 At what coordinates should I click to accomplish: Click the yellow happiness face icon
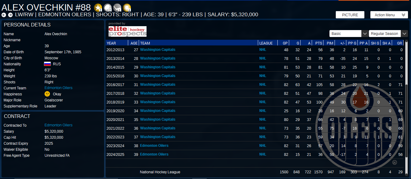pos(47,94)
